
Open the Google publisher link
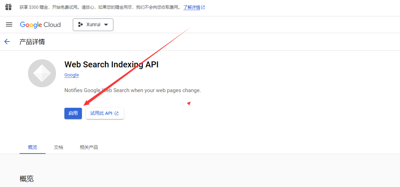click(72, 75)
